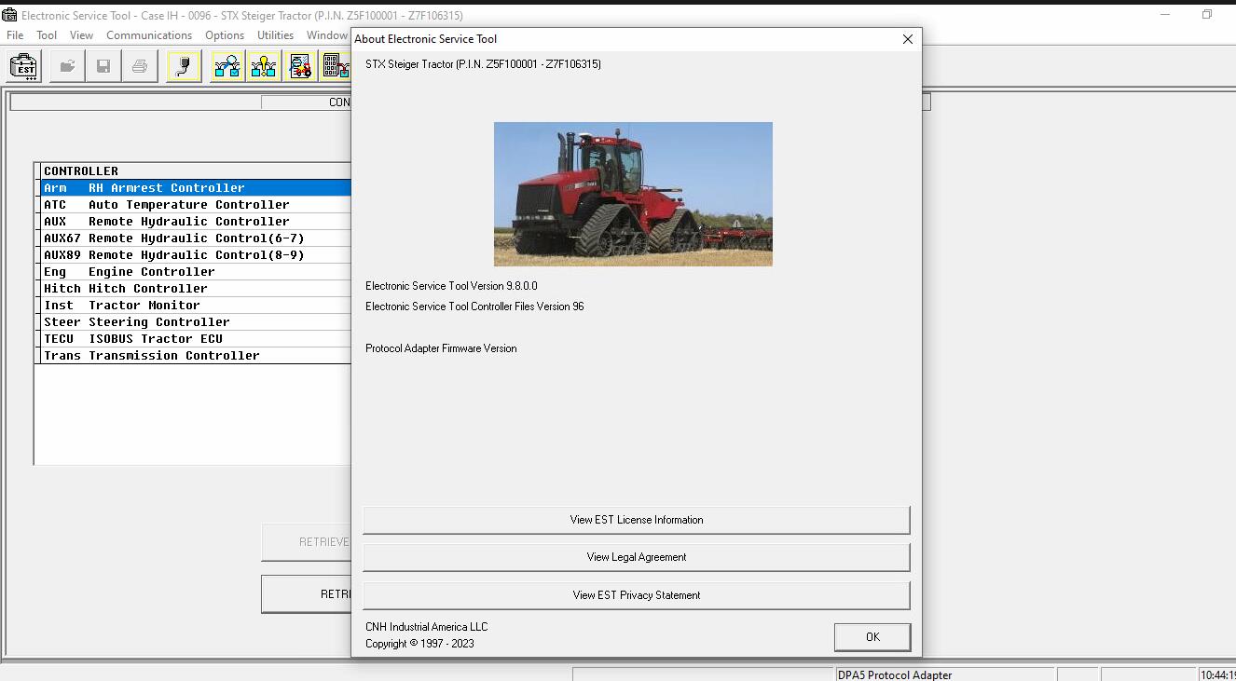
Task: Click the EST toolbox icon
Action: coord(24,66)
